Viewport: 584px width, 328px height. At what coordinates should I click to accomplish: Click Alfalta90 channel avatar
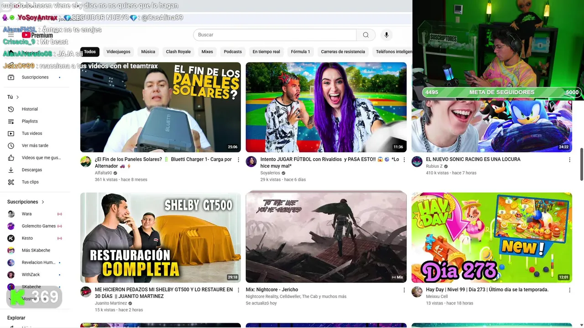click(x=86, y=162)
